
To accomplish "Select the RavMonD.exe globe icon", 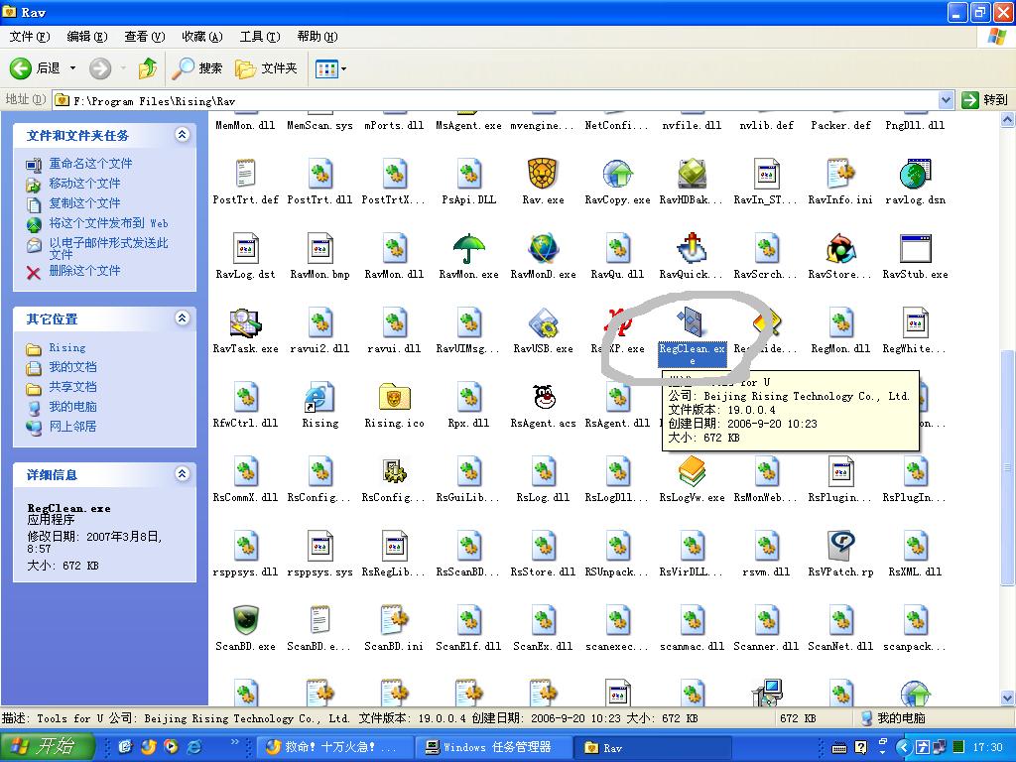I will 543,248.
